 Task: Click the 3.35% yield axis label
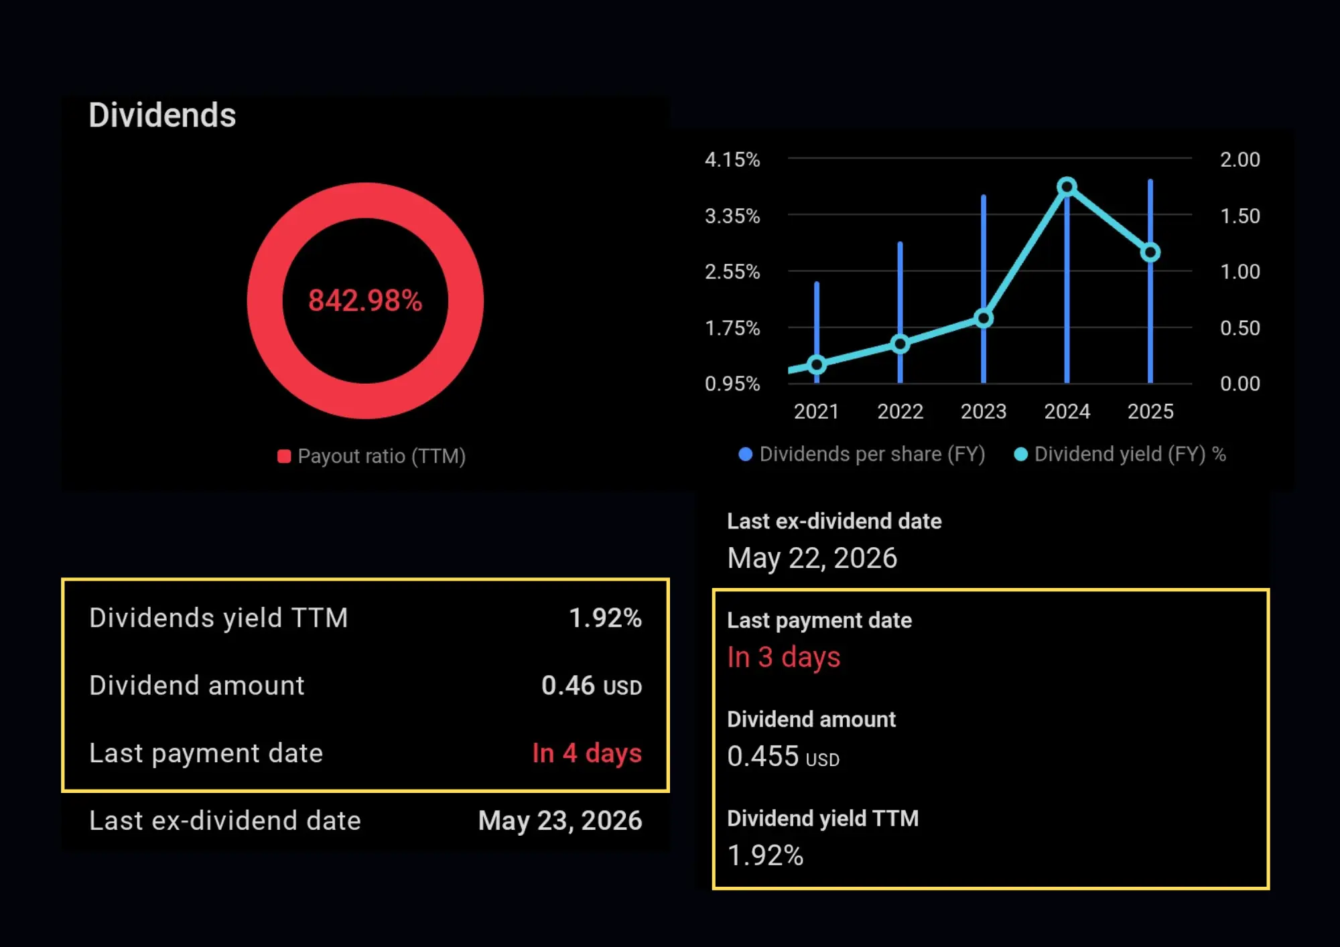[732, 216]
